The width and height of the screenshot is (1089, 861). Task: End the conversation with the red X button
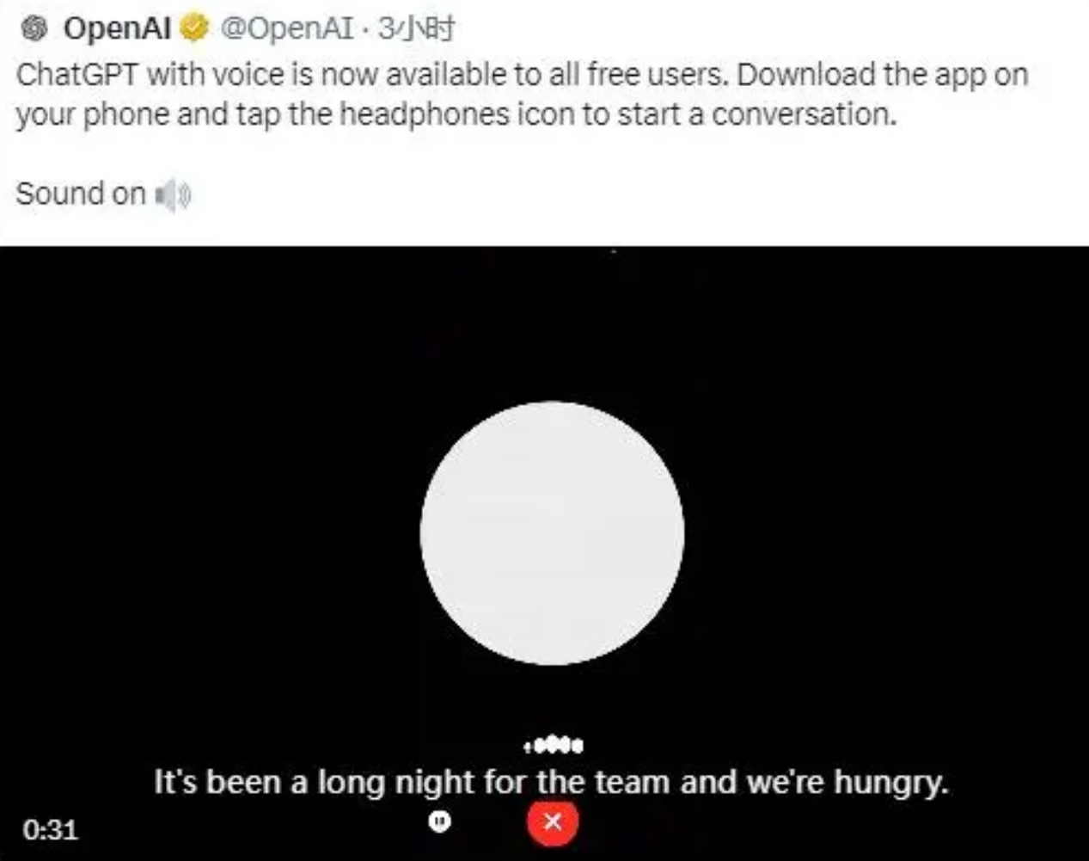pos(553,821)
